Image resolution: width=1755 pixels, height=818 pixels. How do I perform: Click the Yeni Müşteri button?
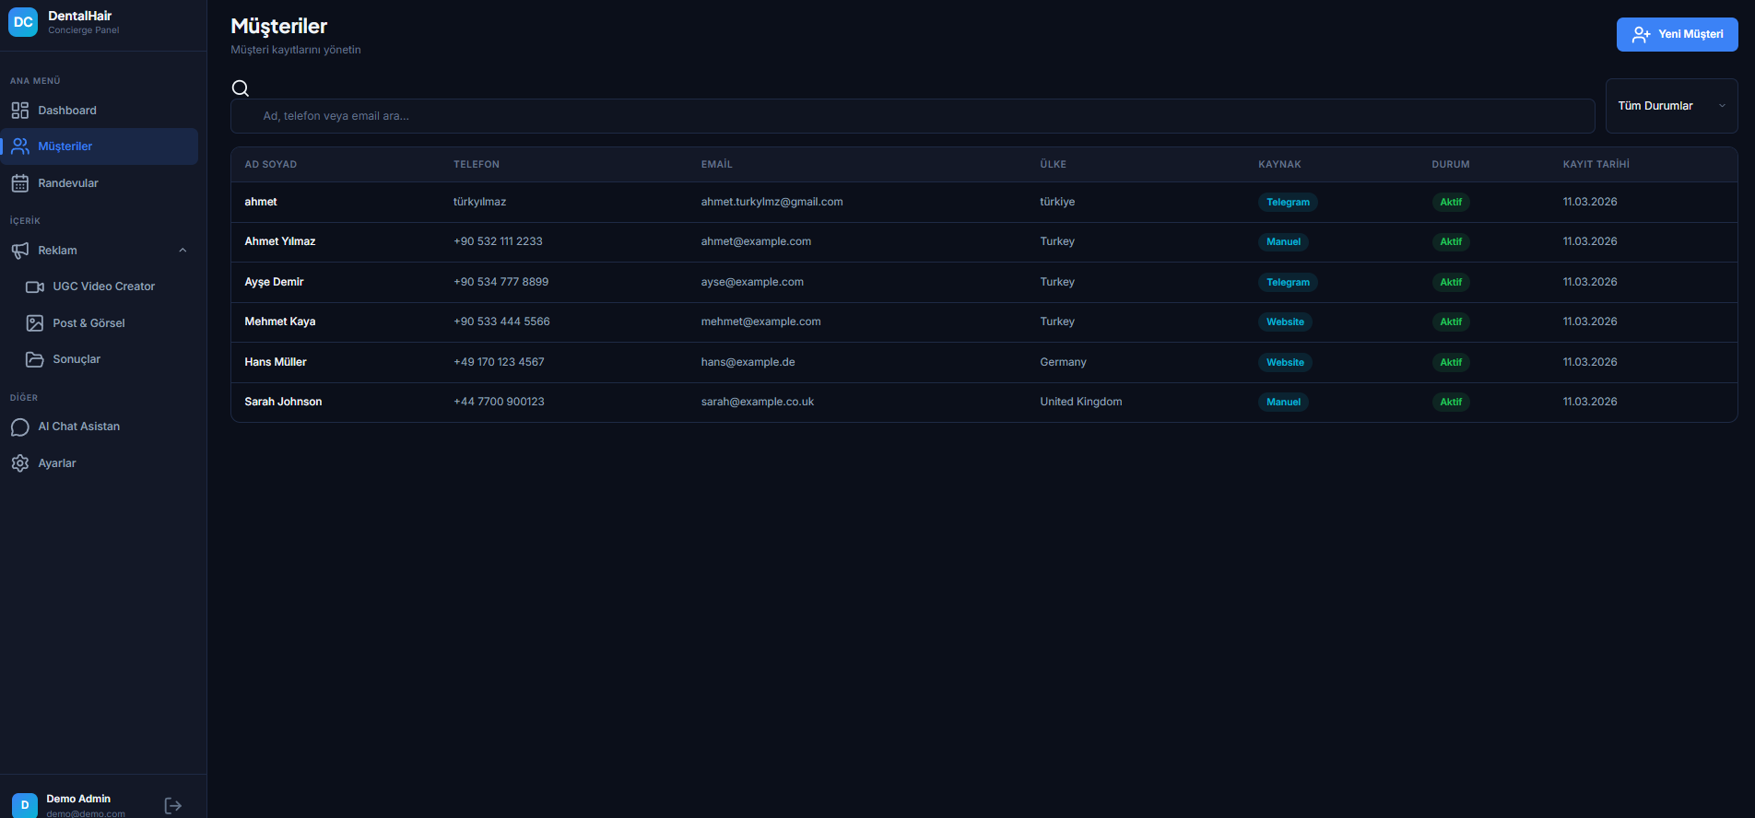pos(1677,34)
